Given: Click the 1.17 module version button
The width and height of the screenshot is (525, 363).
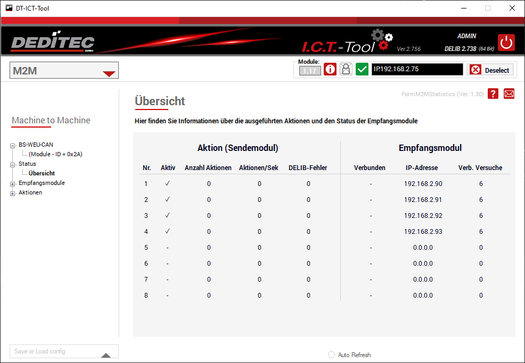Looking at the screenshot, I should pos(310,71).
